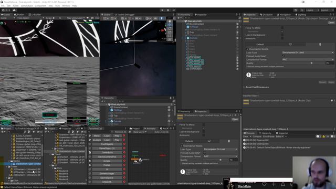Select standalone platform monitor tab in right inspector
The width and height of the screenshot is (336, 189).
(x=290, y=44)
